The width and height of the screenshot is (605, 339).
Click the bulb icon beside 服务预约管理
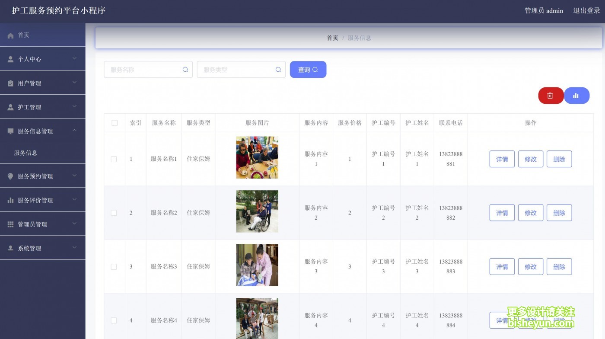pyautogui.click(x=10, y=176)
